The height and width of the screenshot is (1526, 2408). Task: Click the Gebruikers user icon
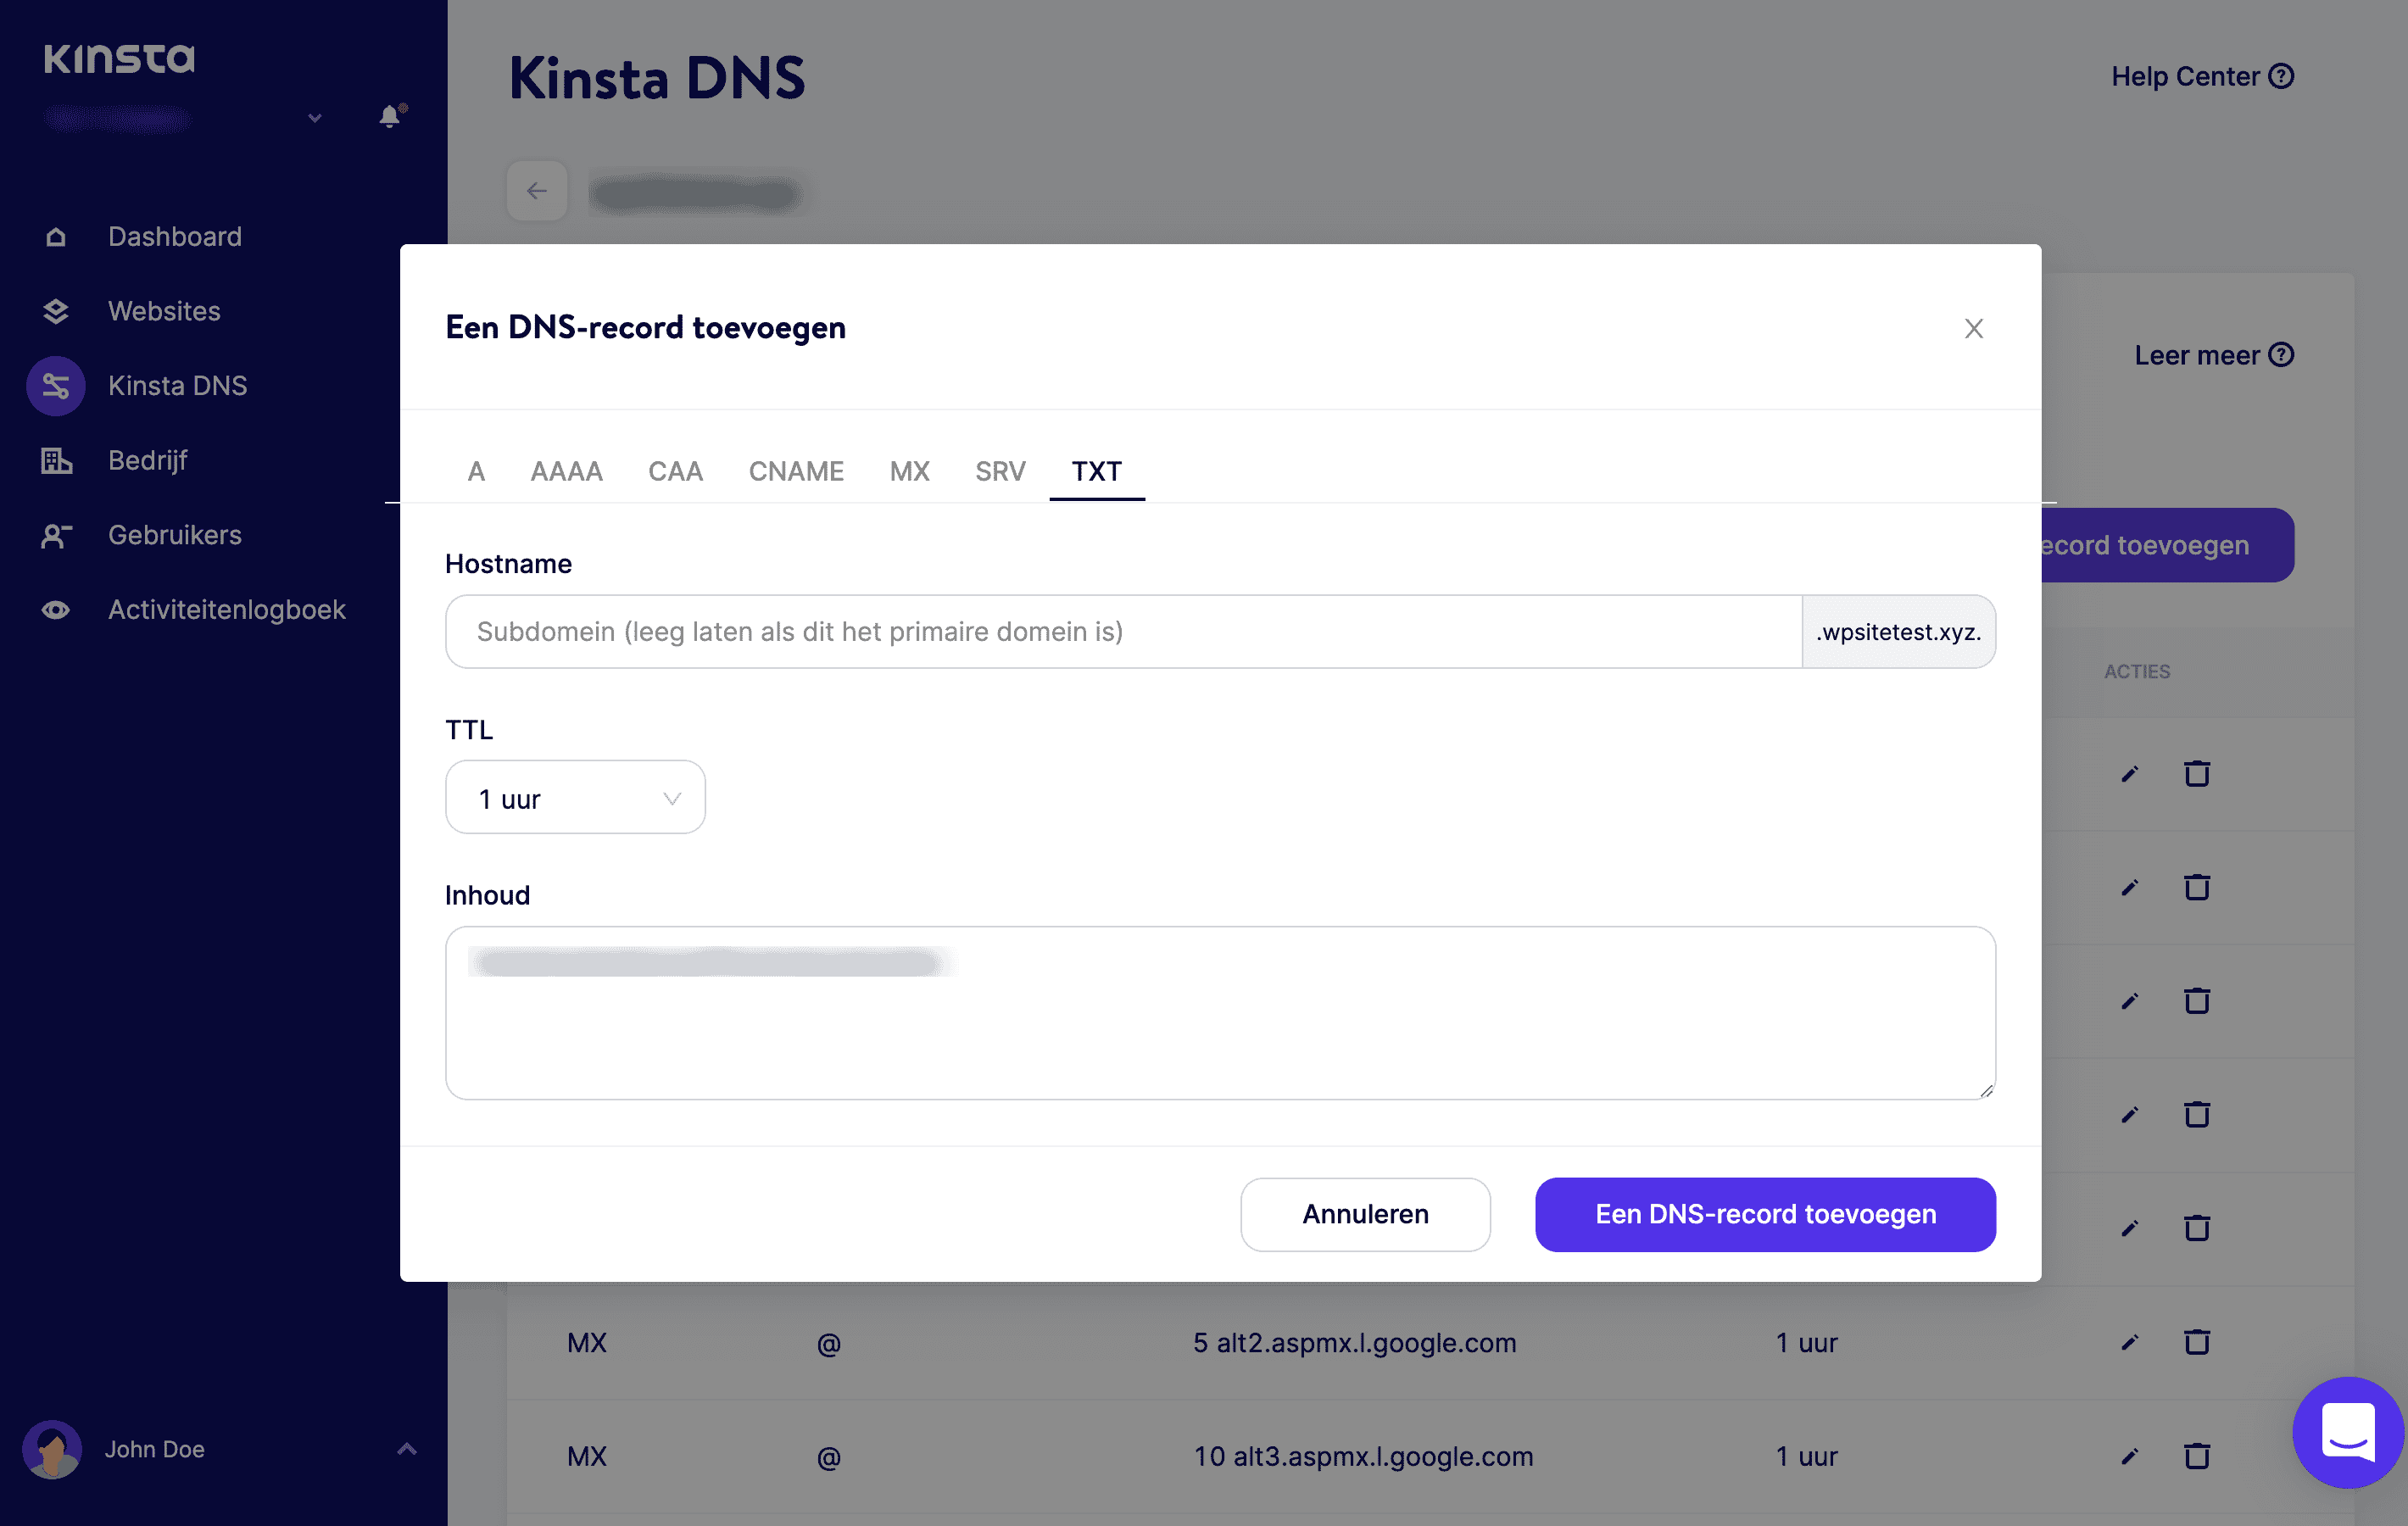[56, 535]
